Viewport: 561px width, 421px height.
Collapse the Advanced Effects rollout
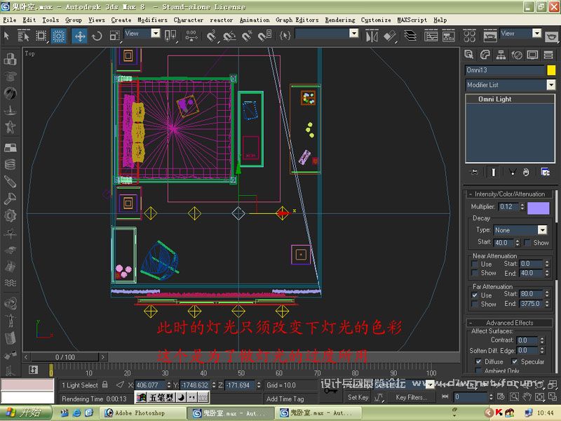point(509,323)
